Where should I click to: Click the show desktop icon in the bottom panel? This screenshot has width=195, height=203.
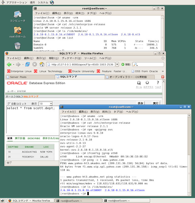(2, 201)
